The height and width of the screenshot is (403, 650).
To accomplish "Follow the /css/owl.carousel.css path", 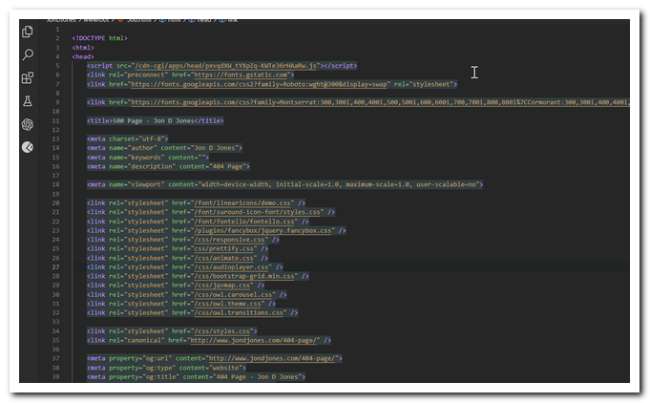I will [235, 295].
